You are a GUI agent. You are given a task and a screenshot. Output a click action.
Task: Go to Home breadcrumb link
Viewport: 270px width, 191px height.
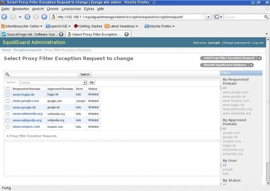click(6, 50)
